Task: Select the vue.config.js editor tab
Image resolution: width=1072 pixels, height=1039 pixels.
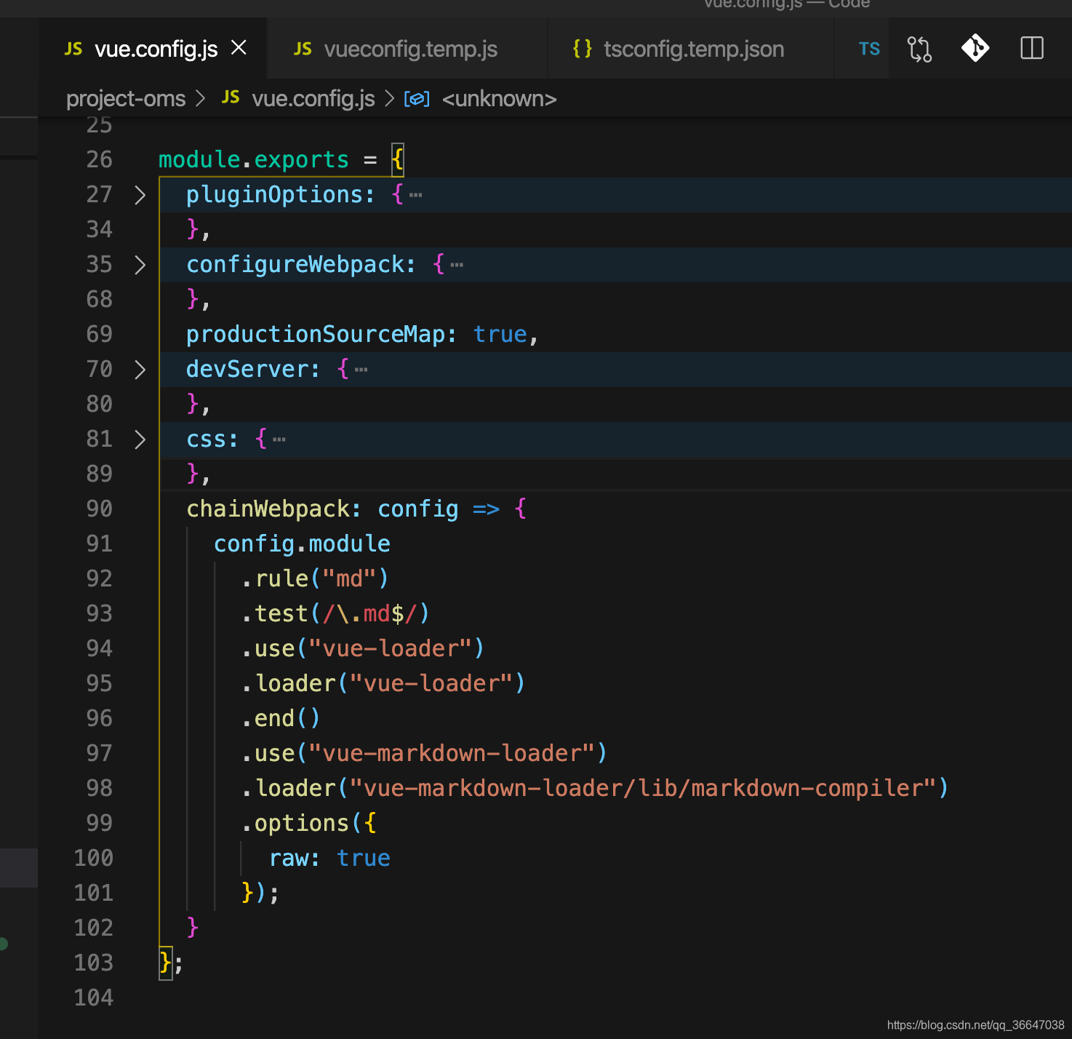Action: coord(153,49)
